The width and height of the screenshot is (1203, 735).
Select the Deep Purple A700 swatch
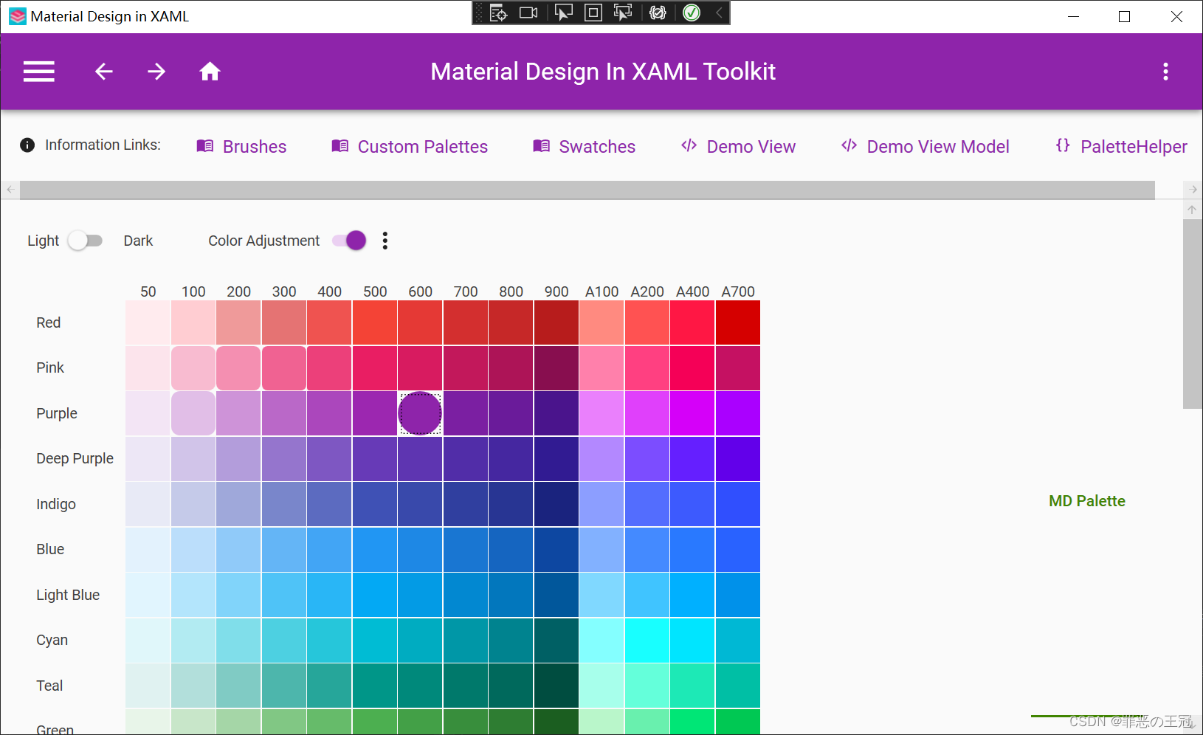tap(738, 459)
